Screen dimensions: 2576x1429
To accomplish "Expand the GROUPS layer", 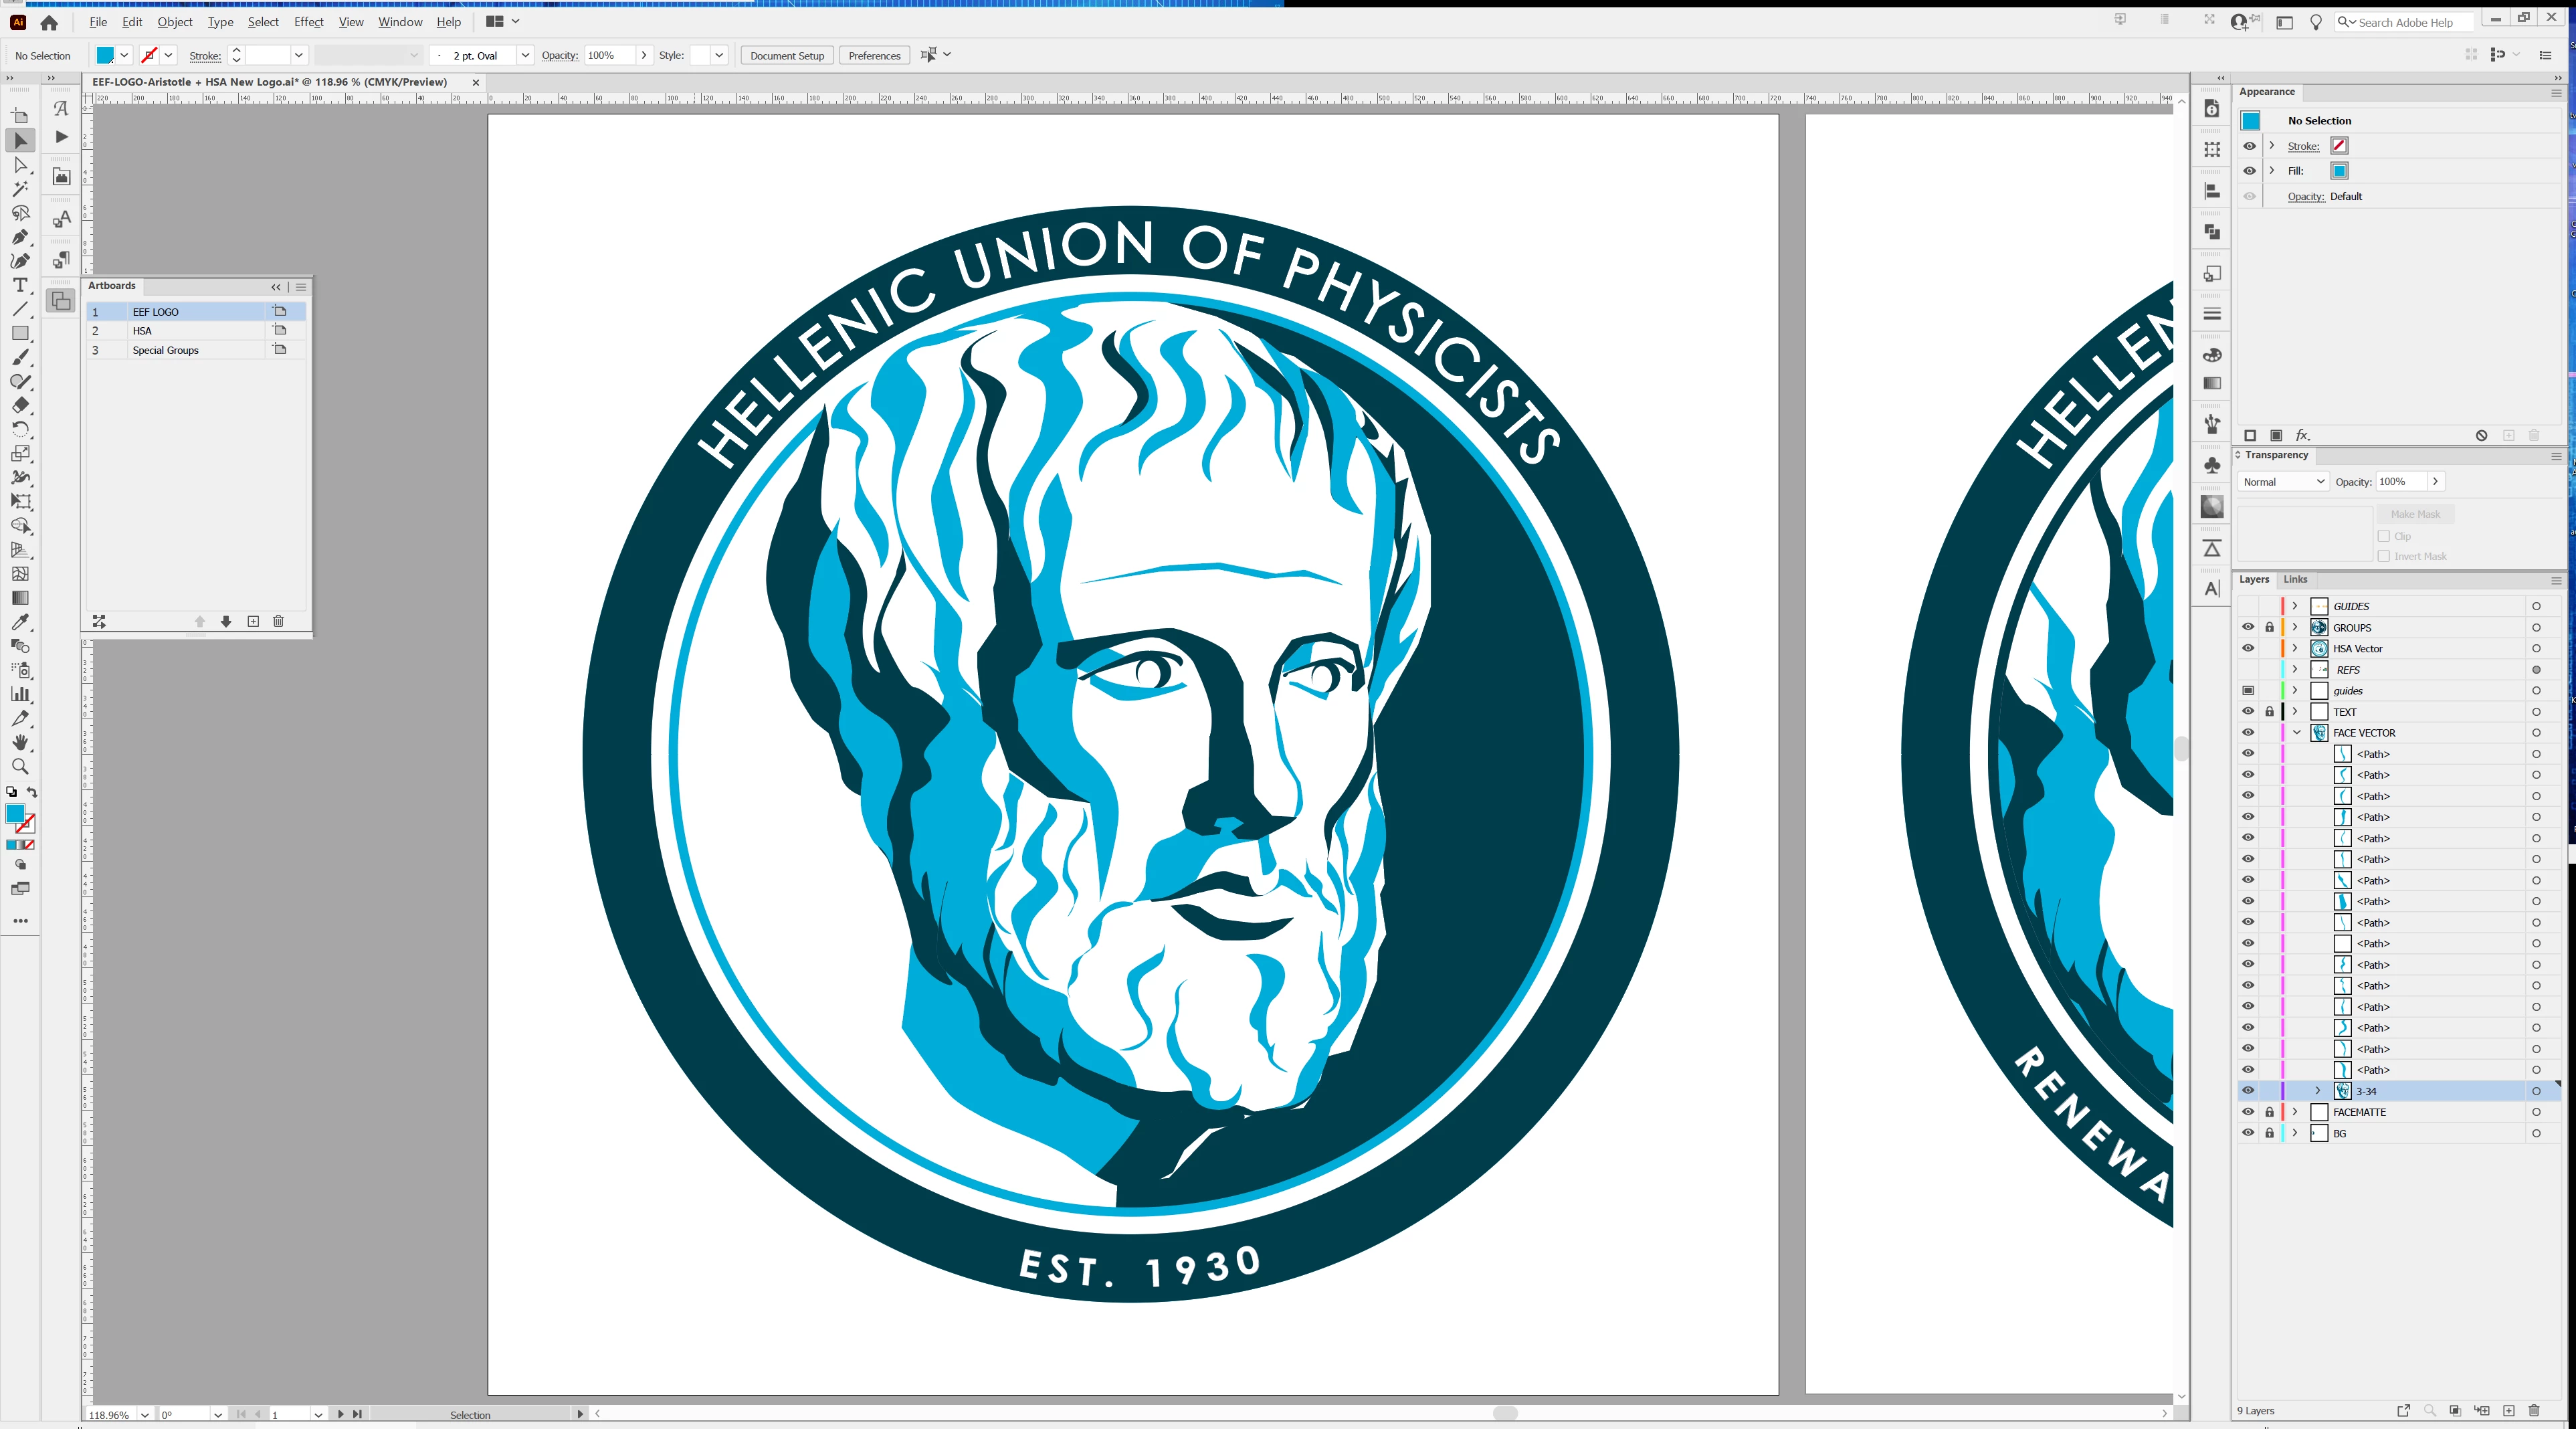I will (2295, 627).
